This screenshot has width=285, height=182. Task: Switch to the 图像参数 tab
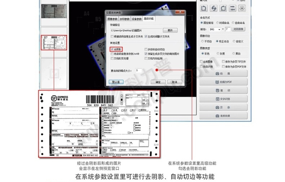click(x=113, y=18)
